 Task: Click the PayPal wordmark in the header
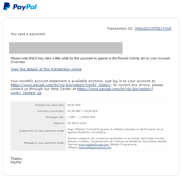(25, 7)
